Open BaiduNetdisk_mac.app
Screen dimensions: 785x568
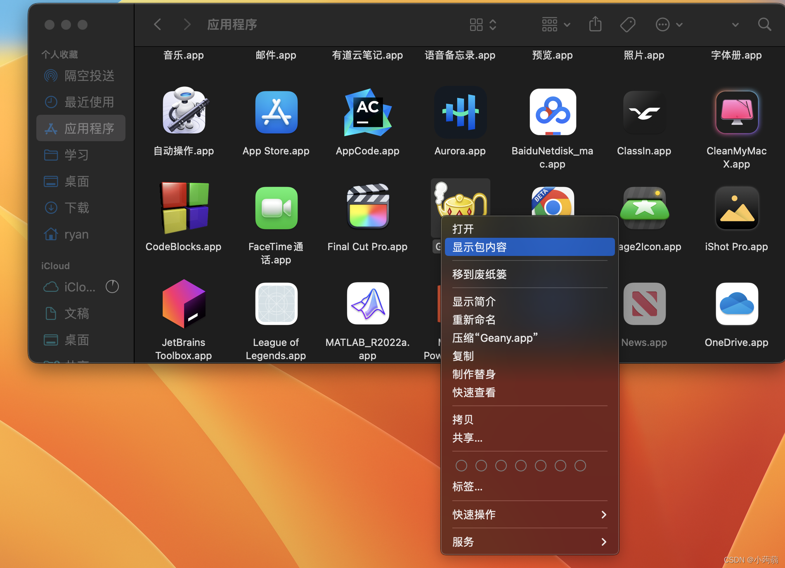(x=552, y=112)
